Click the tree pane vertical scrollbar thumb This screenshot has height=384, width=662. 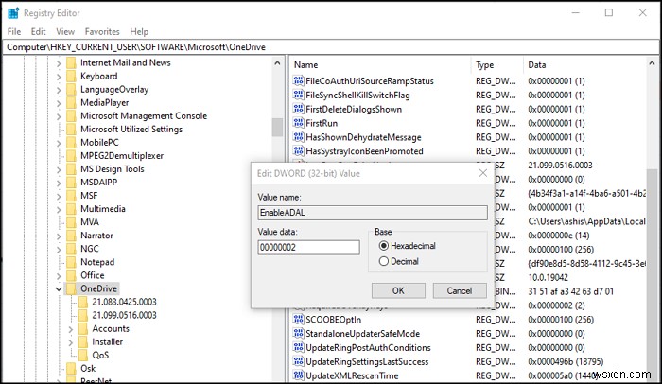(x=277, y=127)
